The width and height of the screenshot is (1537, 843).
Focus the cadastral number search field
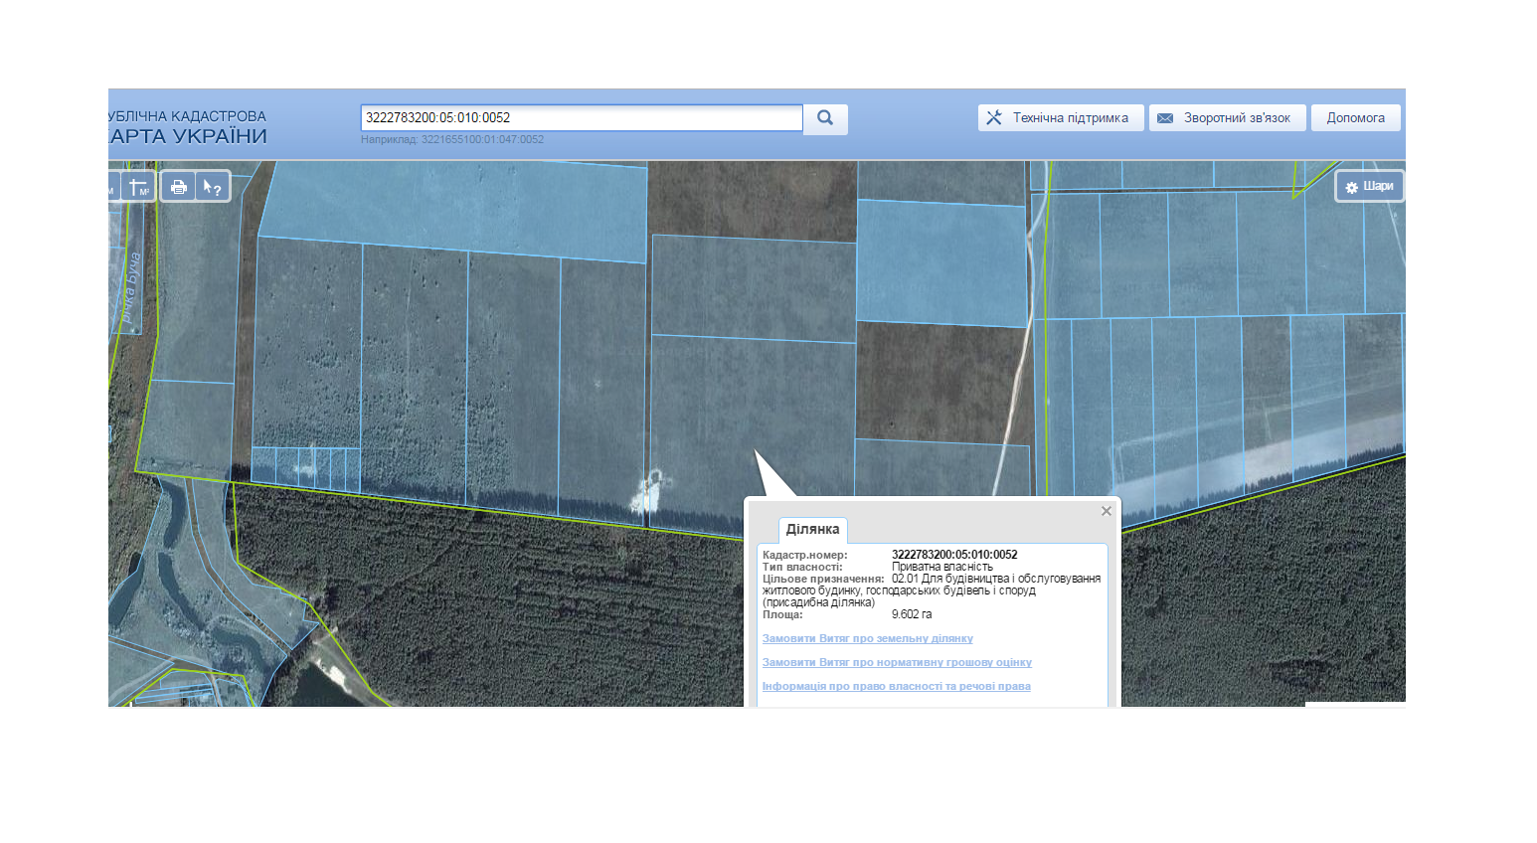(x=582, y=117)
